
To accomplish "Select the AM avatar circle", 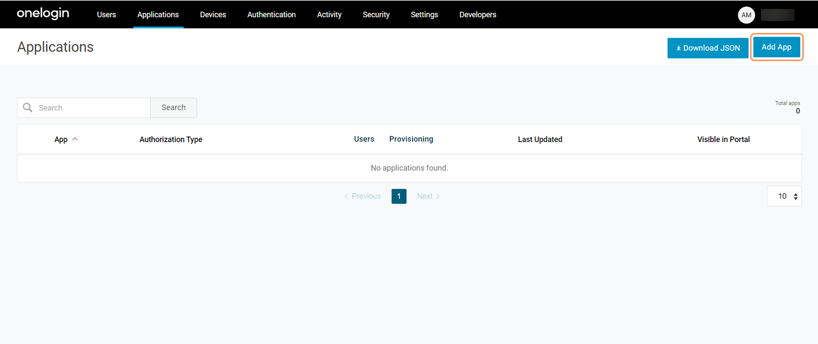I will [746, 15].
